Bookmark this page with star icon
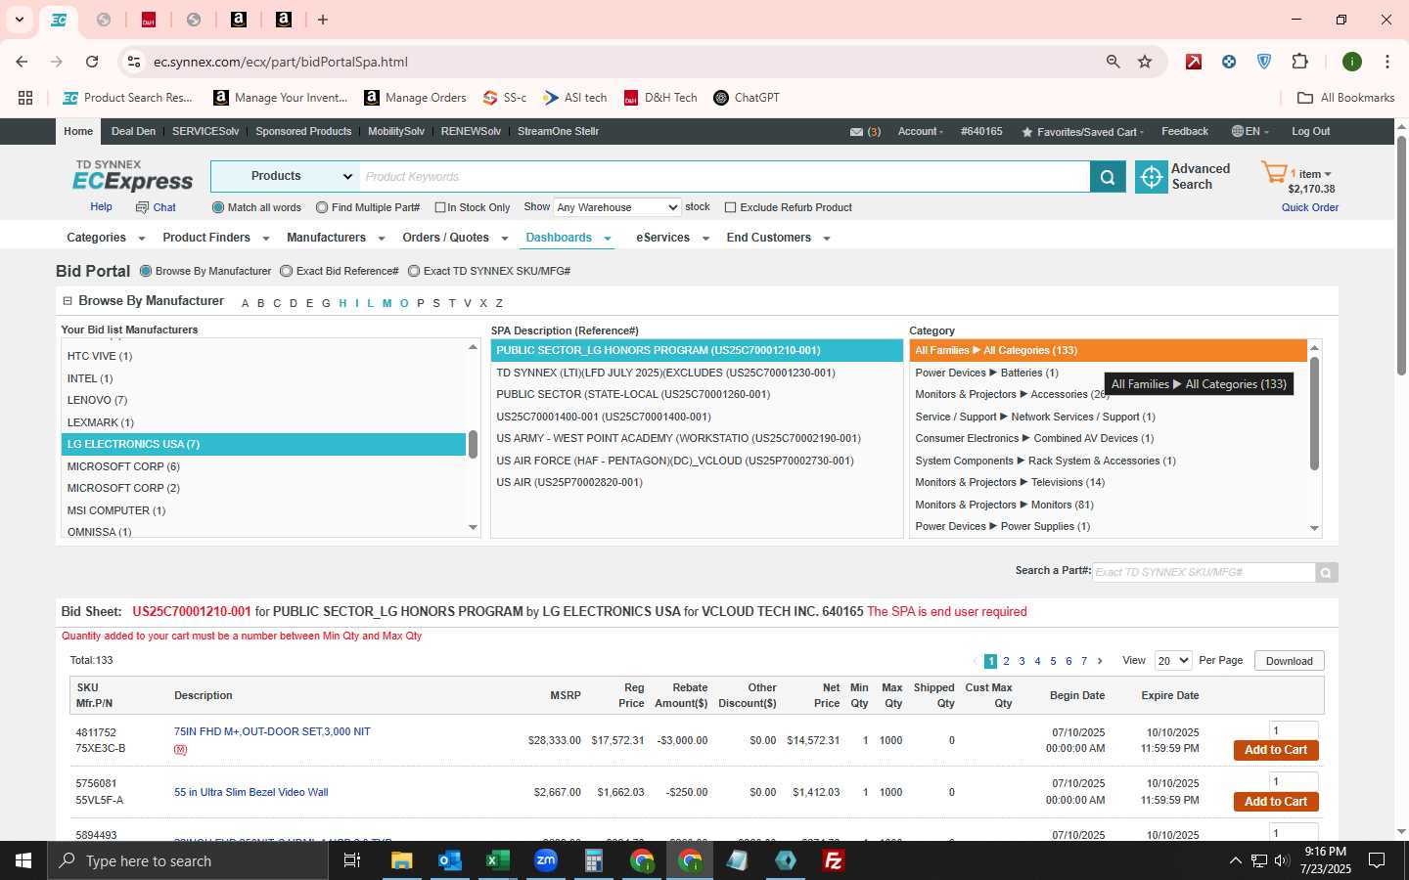 (x=1145, y=62)
